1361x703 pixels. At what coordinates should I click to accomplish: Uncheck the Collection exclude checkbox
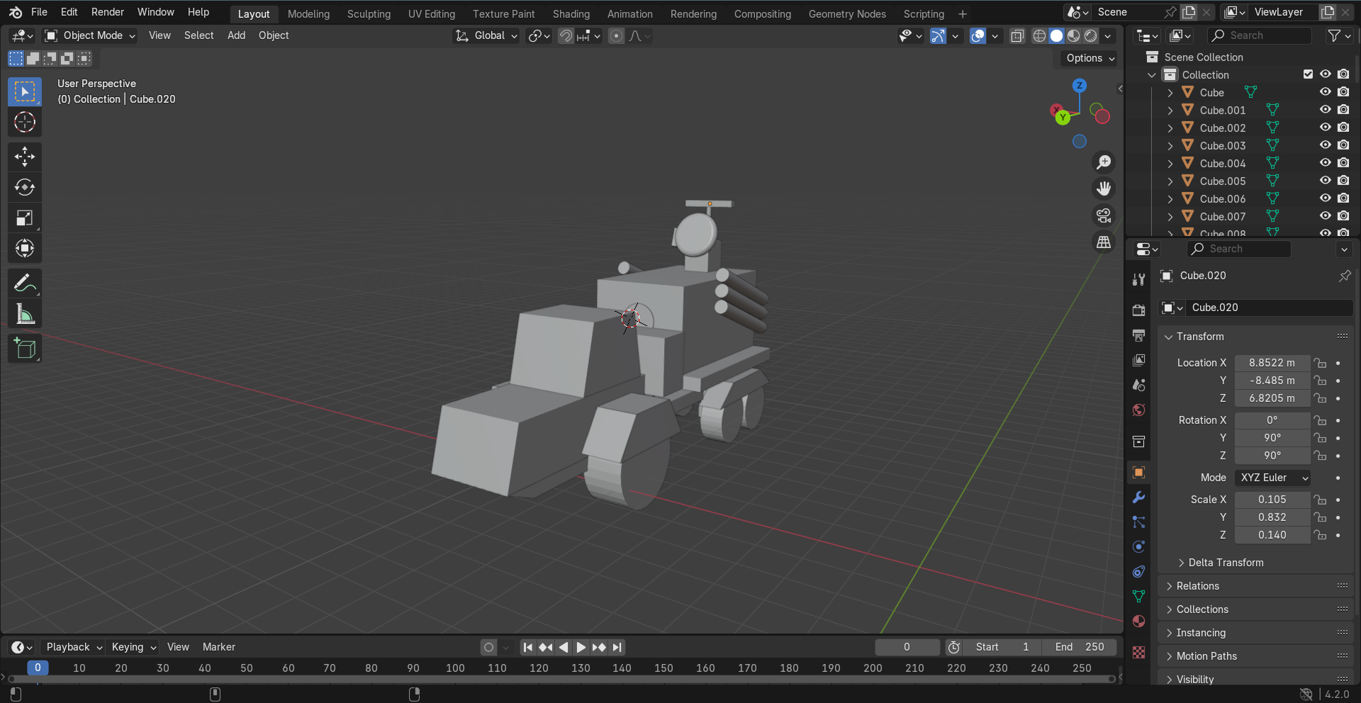click(x=1308, y=74)
